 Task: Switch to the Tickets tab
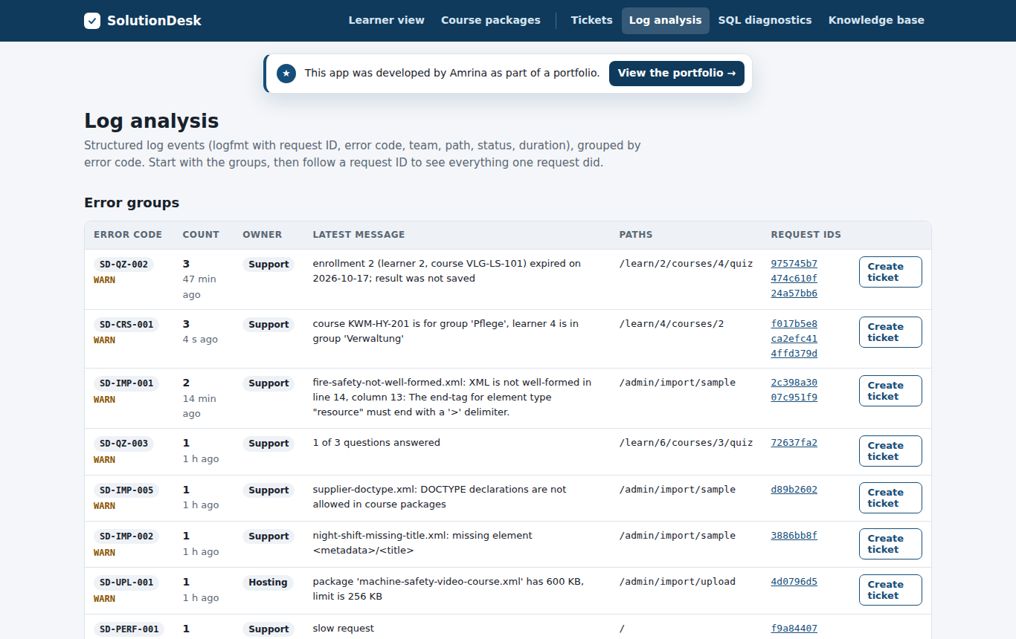pyautogui.click(x=592, y=21)
